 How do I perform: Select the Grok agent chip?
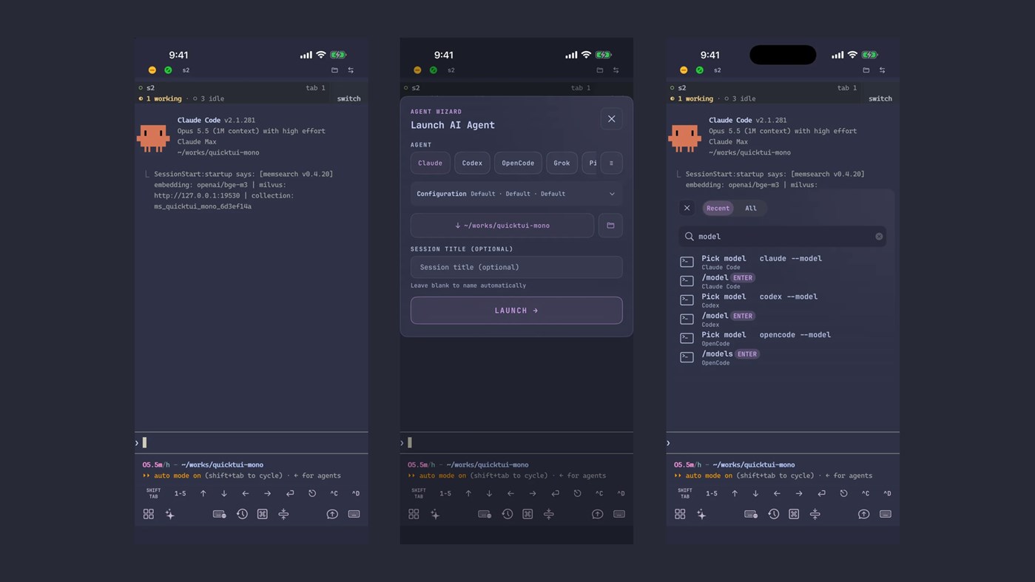coord(562,163)
